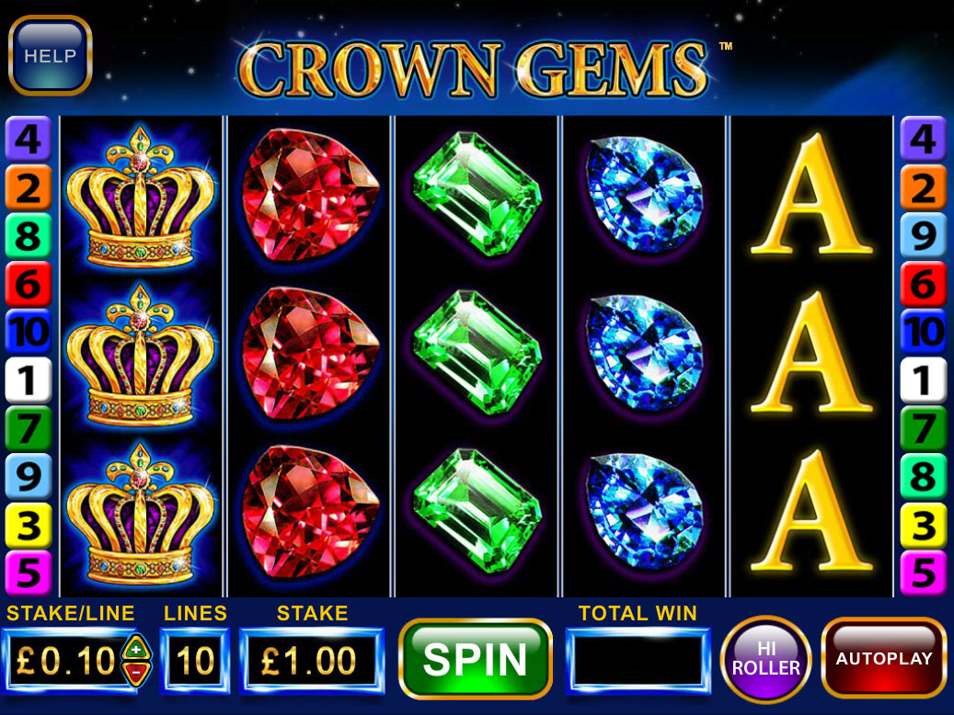Select orange payline 2 marker on left

28,187
